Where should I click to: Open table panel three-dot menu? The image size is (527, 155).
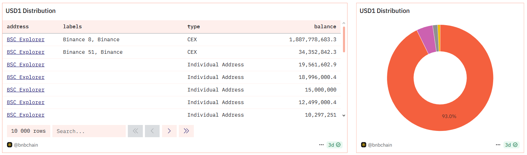pos(321,145)
